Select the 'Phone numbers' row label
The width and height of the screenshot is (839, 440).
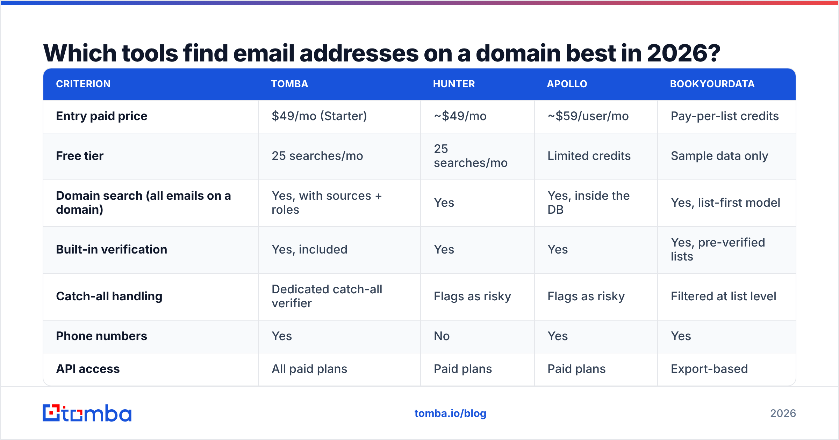[x=101, y=336]
